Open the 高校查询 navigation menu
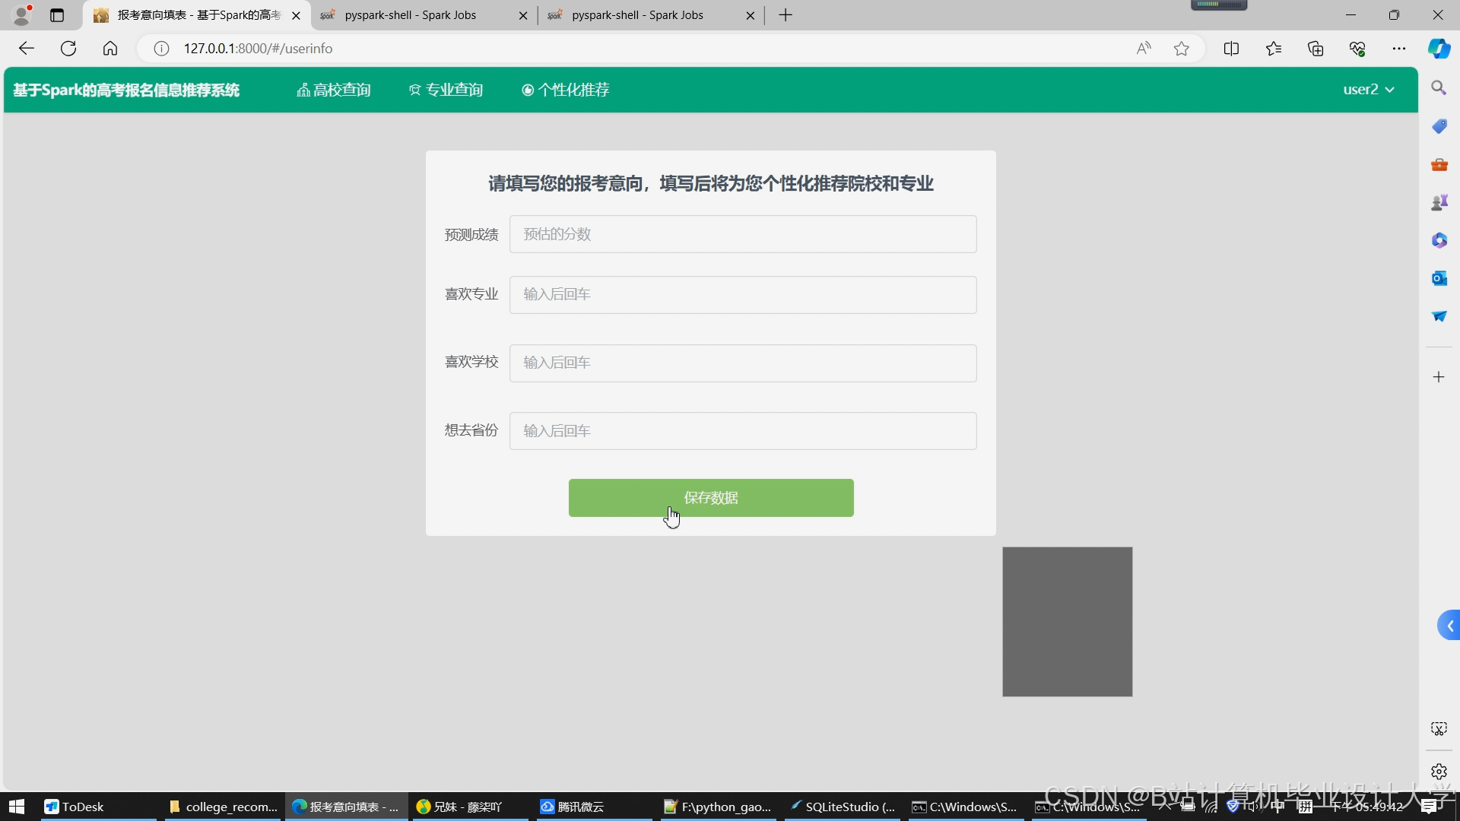 point(334,90)
